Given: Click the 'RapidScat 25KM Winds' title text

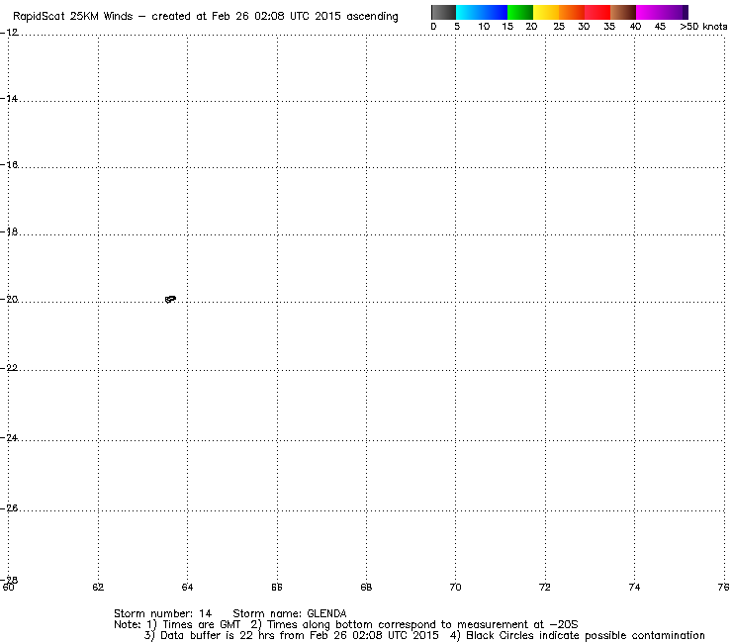Looking at the screenshot, I should click(73, 17).
